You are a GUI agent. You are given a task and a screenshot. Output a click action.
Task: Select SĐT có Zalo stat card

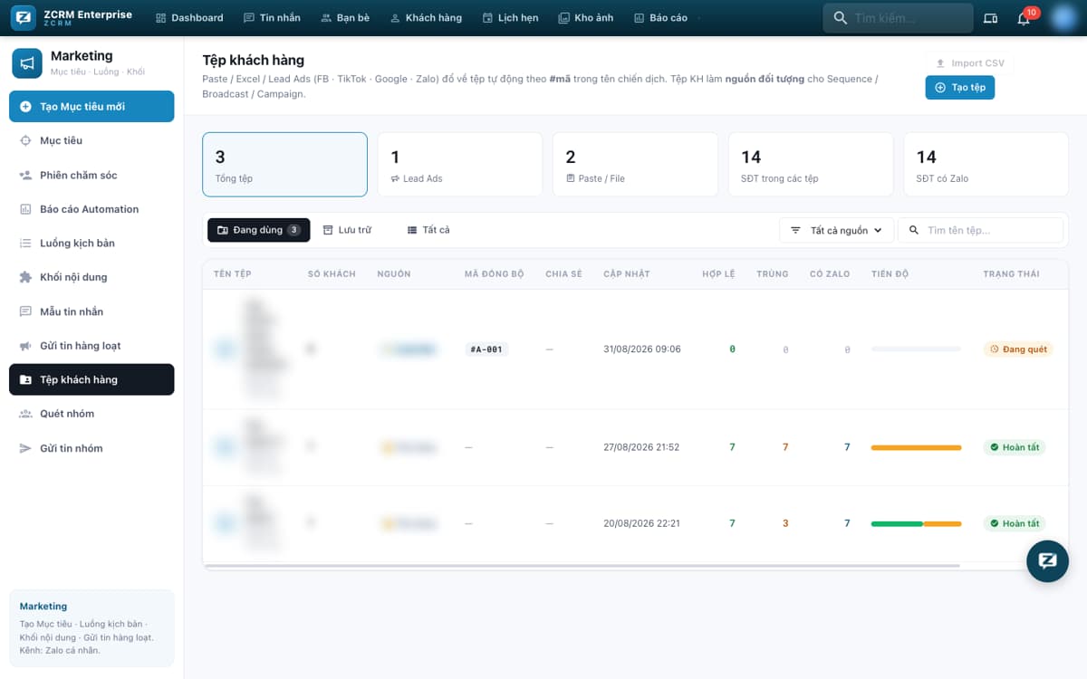pyautogui.click(x=986, y=165)
